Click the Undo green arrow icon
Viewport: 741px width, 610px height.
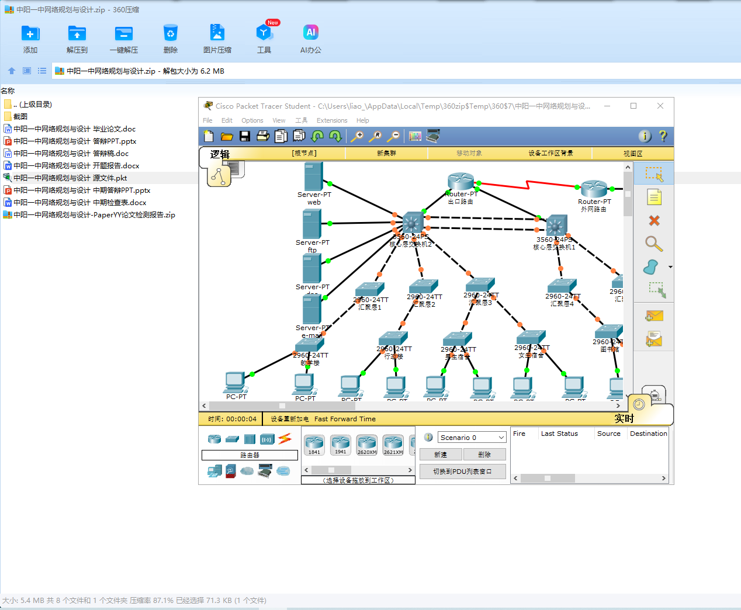click(x=317, y=136)
